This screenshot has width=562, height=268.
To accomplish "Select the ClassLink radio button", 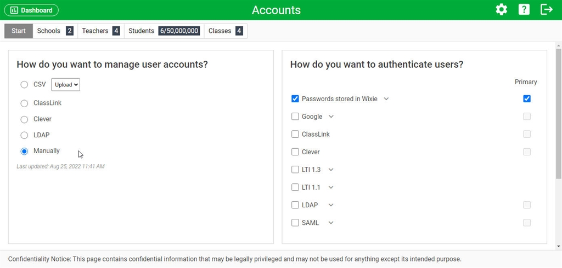I will (x=24, y=103).
